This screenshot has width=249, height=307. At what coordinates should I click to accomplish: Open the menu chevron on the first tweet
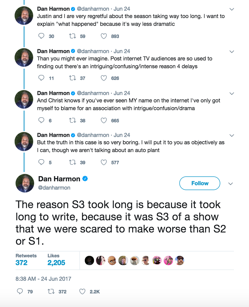[x=231, y=9]
